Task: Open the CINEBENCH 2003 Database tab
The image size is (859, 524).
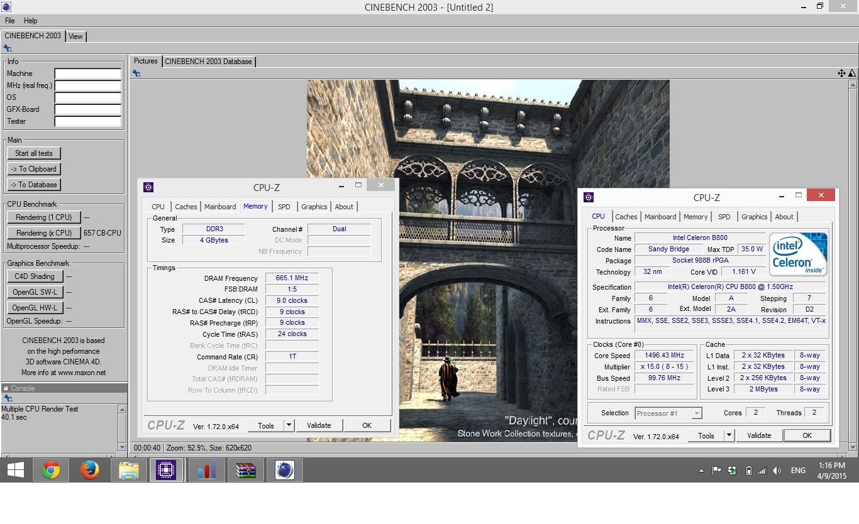Action: 208,62
